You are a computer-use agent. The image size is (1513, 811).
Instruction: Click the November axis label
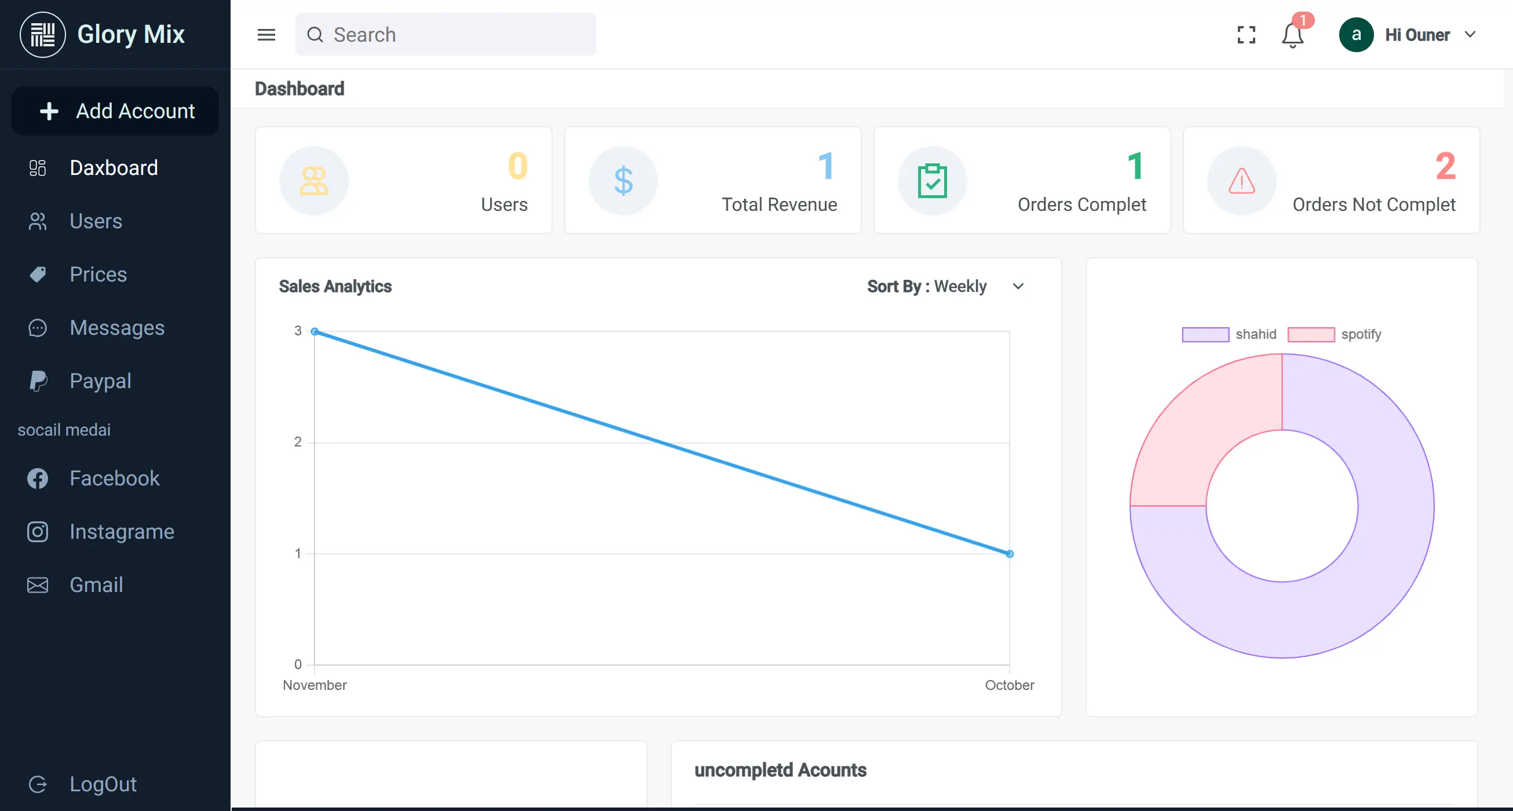point(315,685)
